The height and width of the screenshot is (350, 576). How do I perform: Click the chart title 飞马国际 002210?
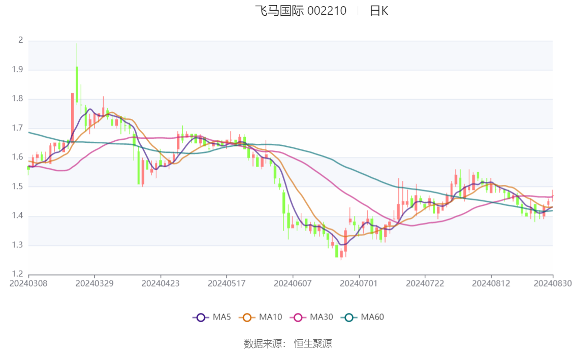coord(301,11)
